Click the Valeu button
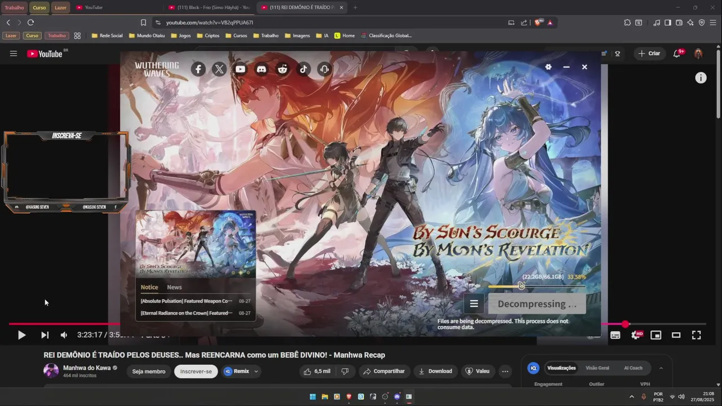This screenshot has height=406, width=722. pos(477,371)
